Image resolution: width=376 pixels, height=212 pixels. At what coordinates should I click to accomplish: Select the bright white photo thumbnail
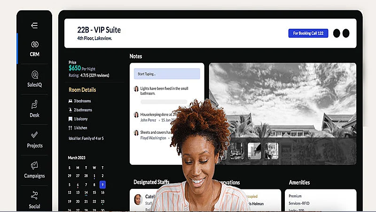(x=254, y=151)
